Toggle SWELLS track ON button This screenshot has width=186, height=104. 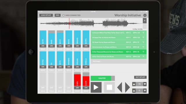[x=86, y=67]
